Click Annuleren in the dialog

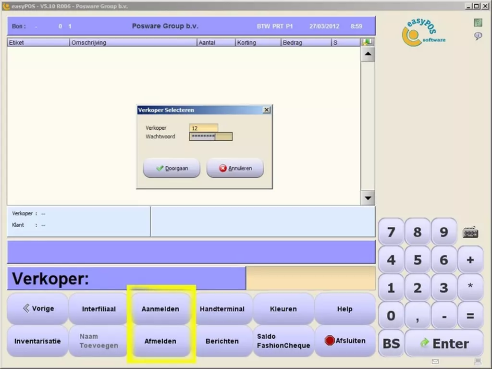(x=235, y=168)
